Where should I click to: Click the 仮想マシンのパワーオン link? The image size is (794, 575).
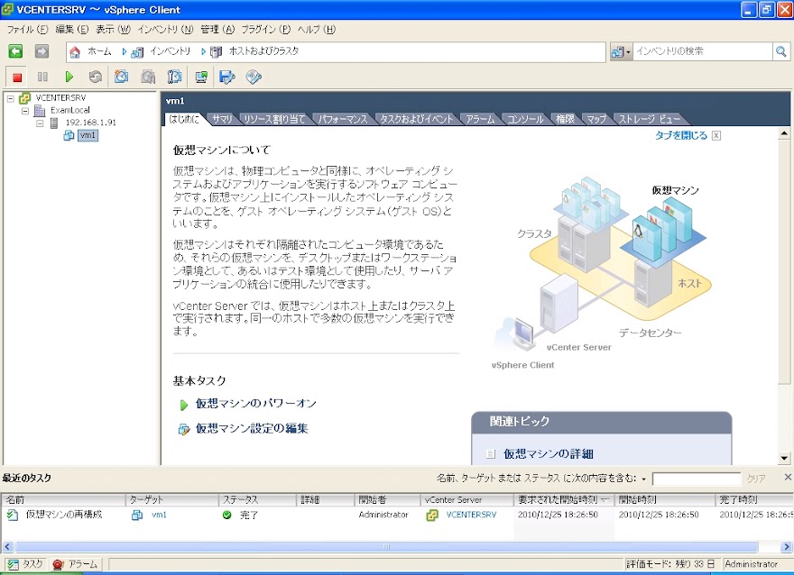[256, 404]
